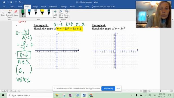
Task: Click Ink to Shape
Action: click(x=61, y=14)
